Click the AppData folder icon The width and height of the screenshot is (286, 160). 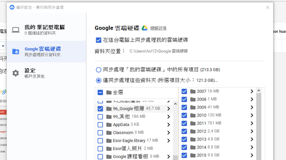pos(109,125)
